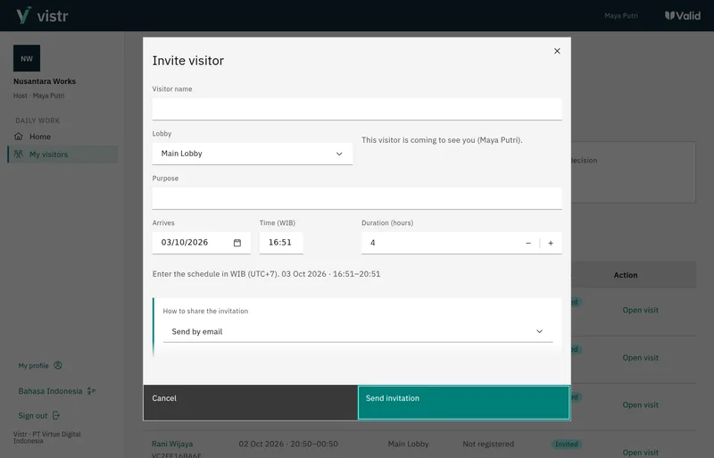Viewport: 714px width, 458px height.
Task: Click the Send invitation button
Action: coord(463,403)
